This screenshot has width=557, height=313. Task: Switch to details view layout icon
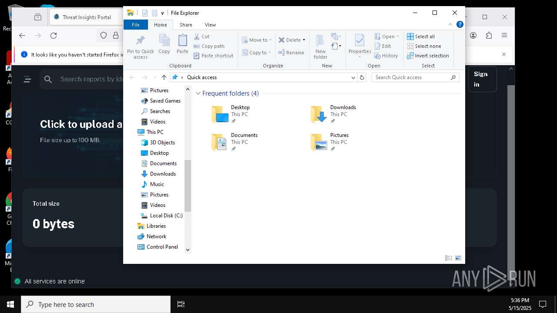[x=449, y=258]
